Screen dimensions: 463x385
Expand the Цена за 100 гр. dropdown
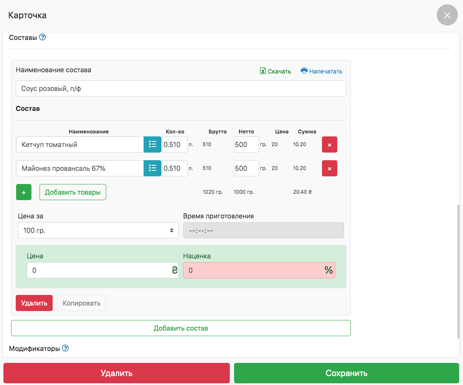(98, 230)
